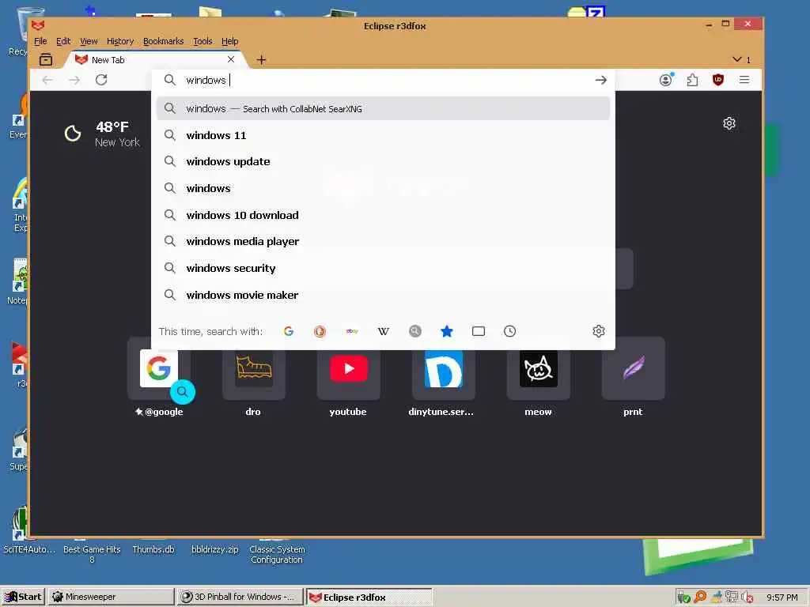Search this time with DuckDuckGo
810x607 pixels.
(x=320, y=331)
